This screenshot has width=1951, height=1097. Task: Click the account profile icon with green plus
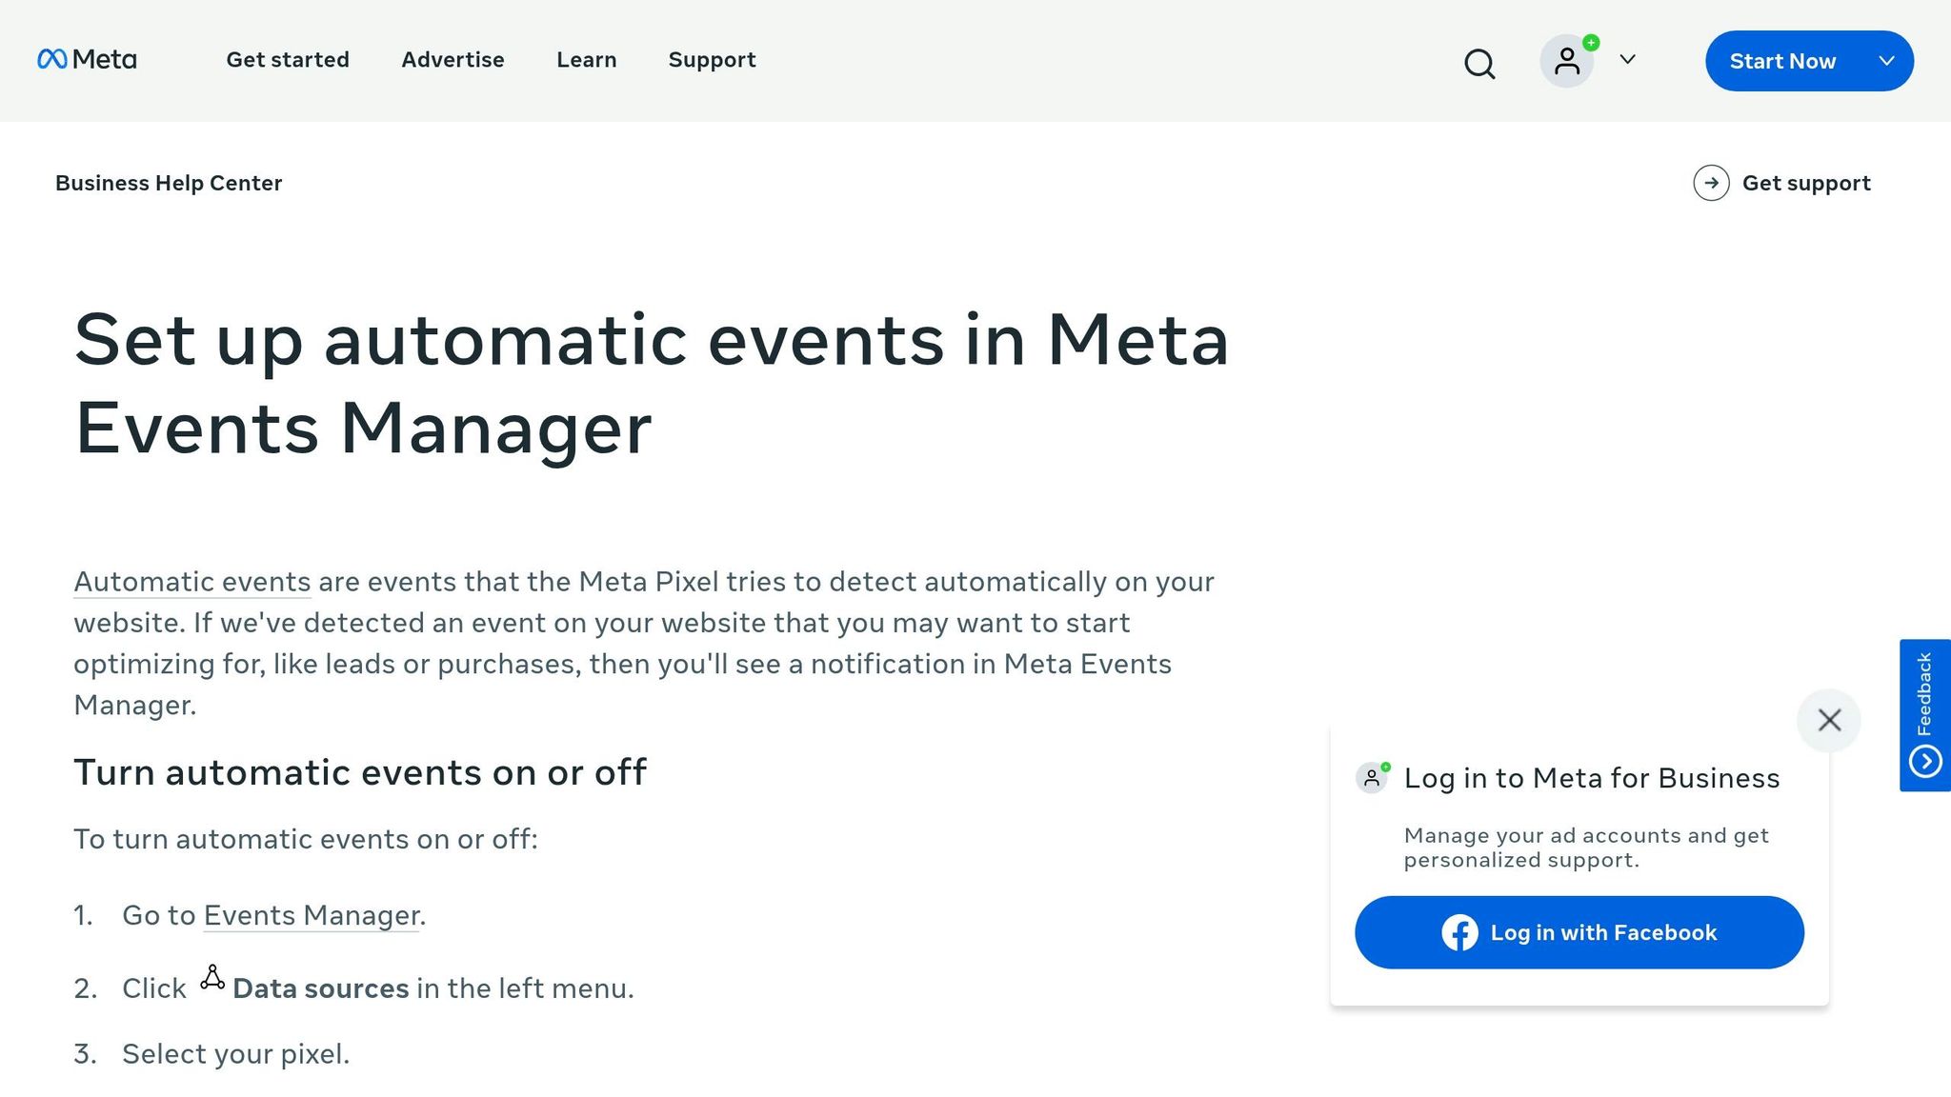[1567, 60]
